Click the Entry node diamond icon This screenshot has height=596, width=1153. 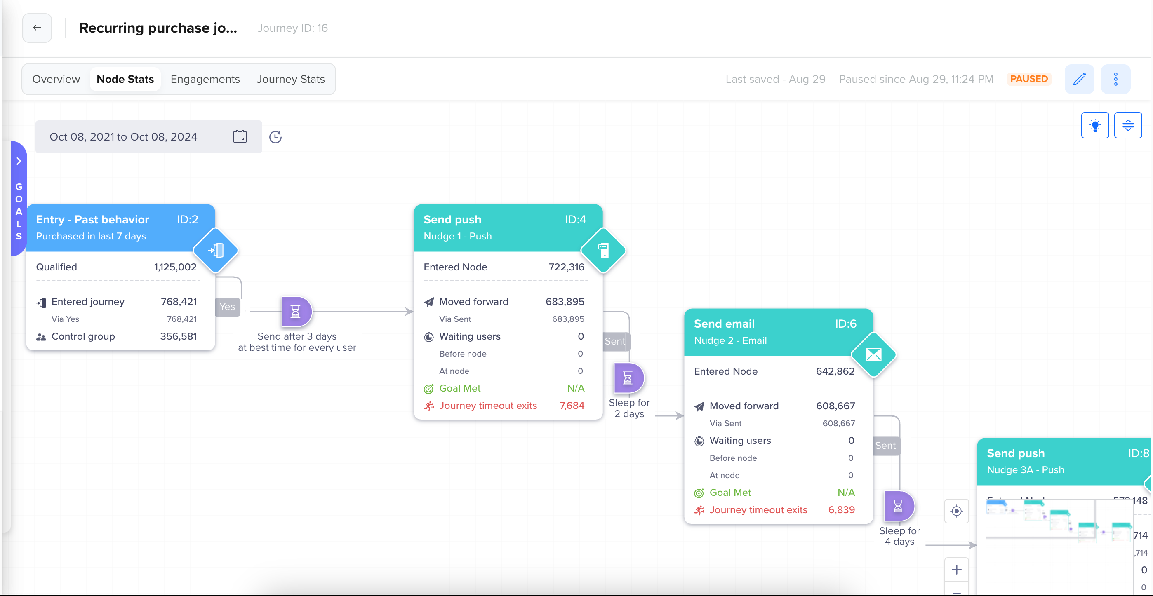click(x=216, y=250)
